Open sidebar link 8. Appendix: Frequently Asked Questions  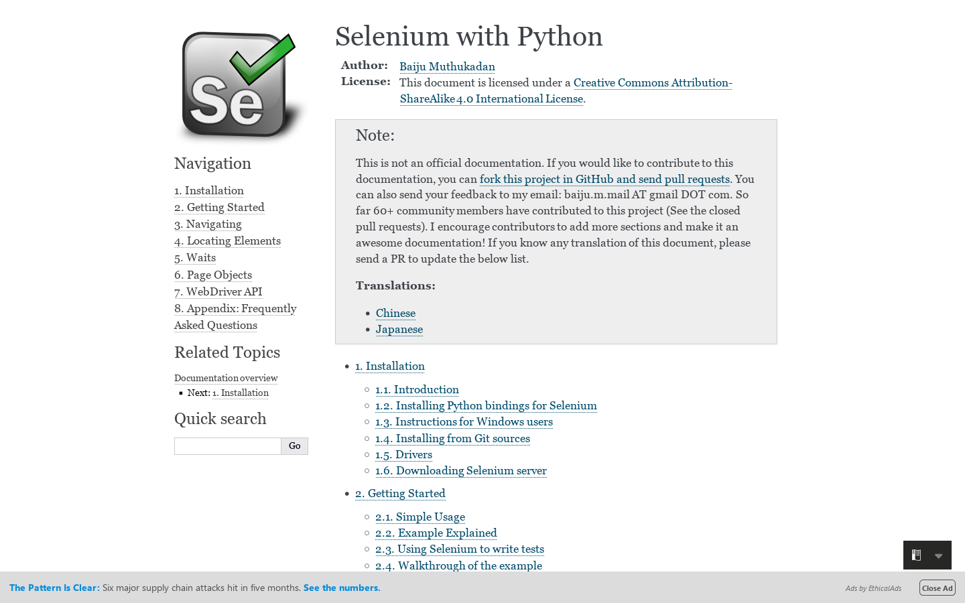pos(235,317)
